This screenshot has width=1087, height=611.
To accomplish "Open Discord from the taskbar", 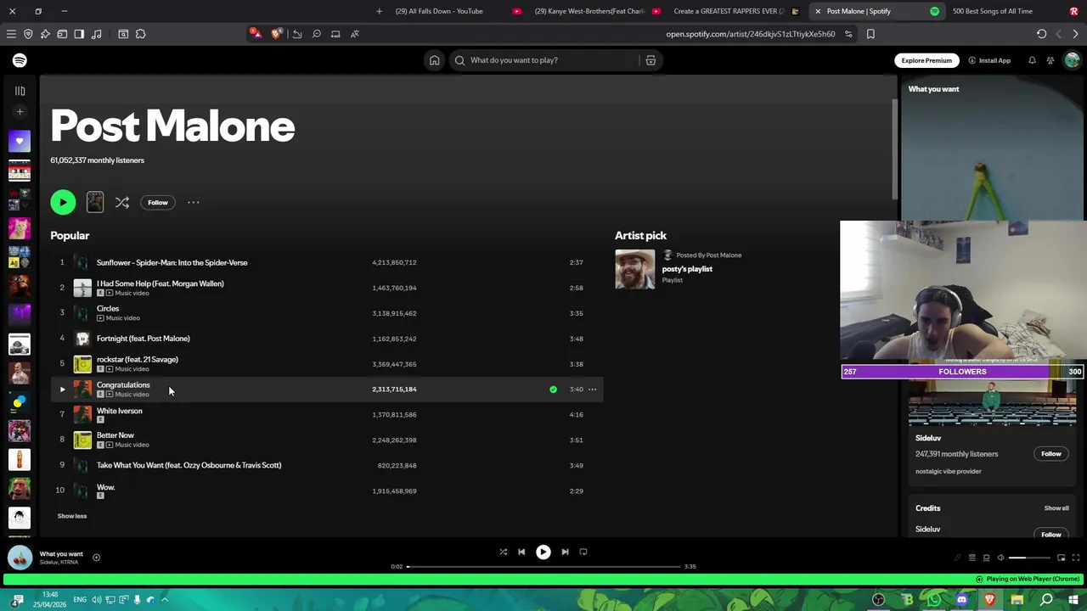I will point(962,600).
